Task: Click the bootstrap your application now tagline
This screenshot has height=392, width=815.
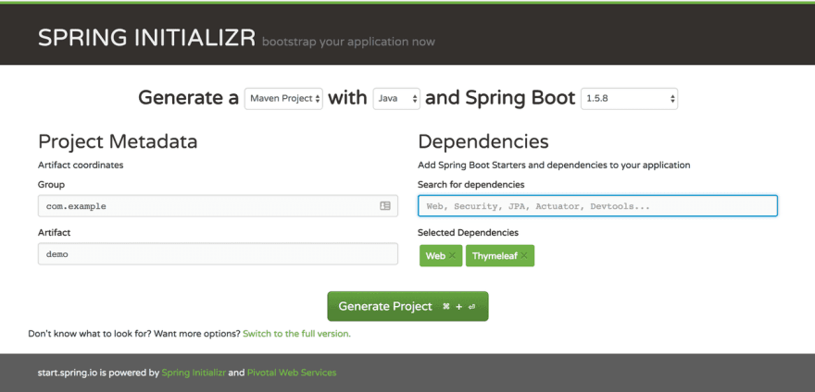Action: coord(348,42)
